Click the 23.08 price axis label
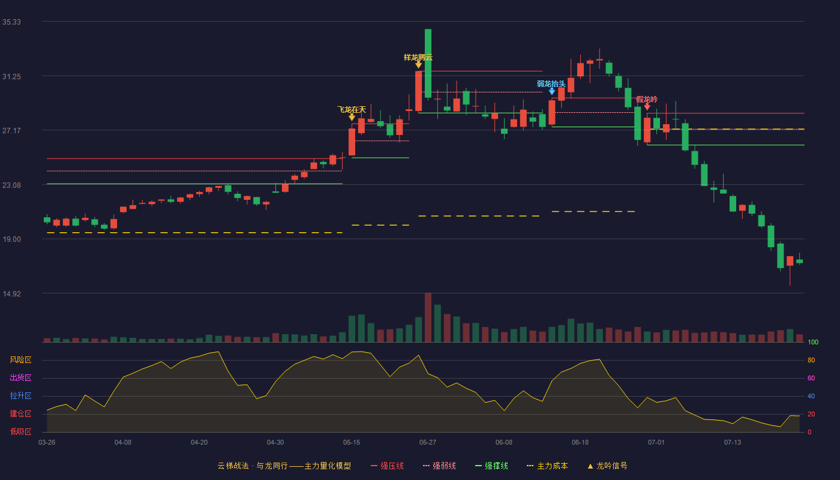The image size is (840, 480). pyautogui.click(x=11, y=185)
